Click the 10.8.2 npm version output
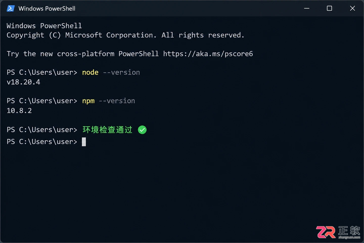Viewport: 364px width, 243px height. [x=19, y=111]
